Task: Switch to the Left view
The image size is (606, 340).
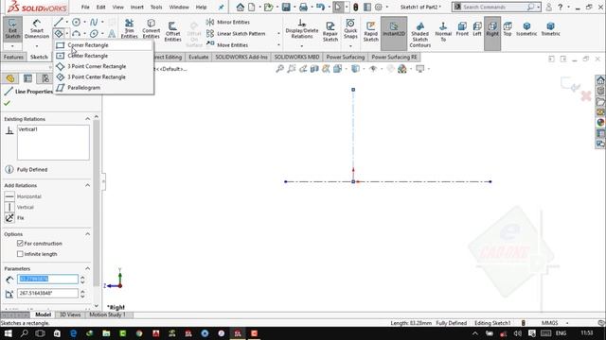Action: [x=477, y=29]
